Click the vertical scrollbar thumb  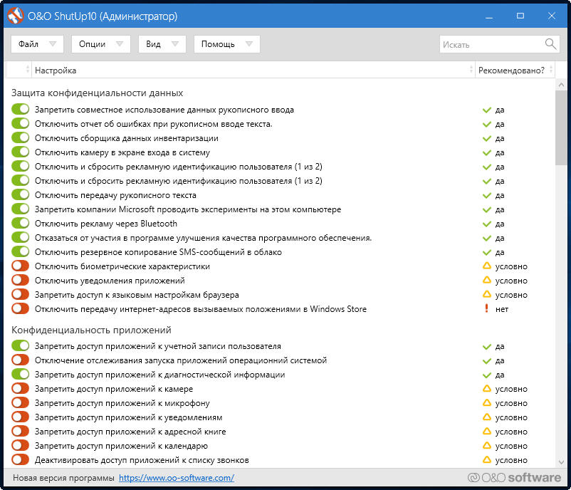(561, 127)
